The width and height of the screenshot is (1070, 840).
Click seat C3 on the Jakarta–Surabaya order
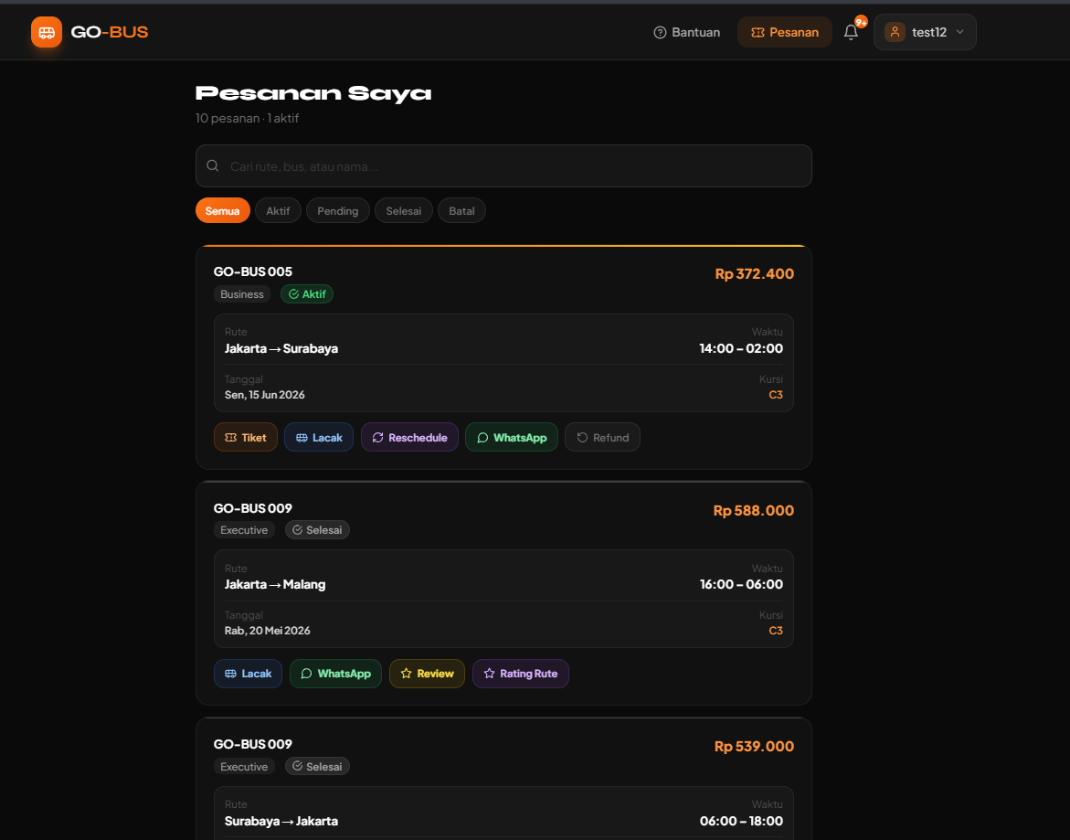(776, 395)
